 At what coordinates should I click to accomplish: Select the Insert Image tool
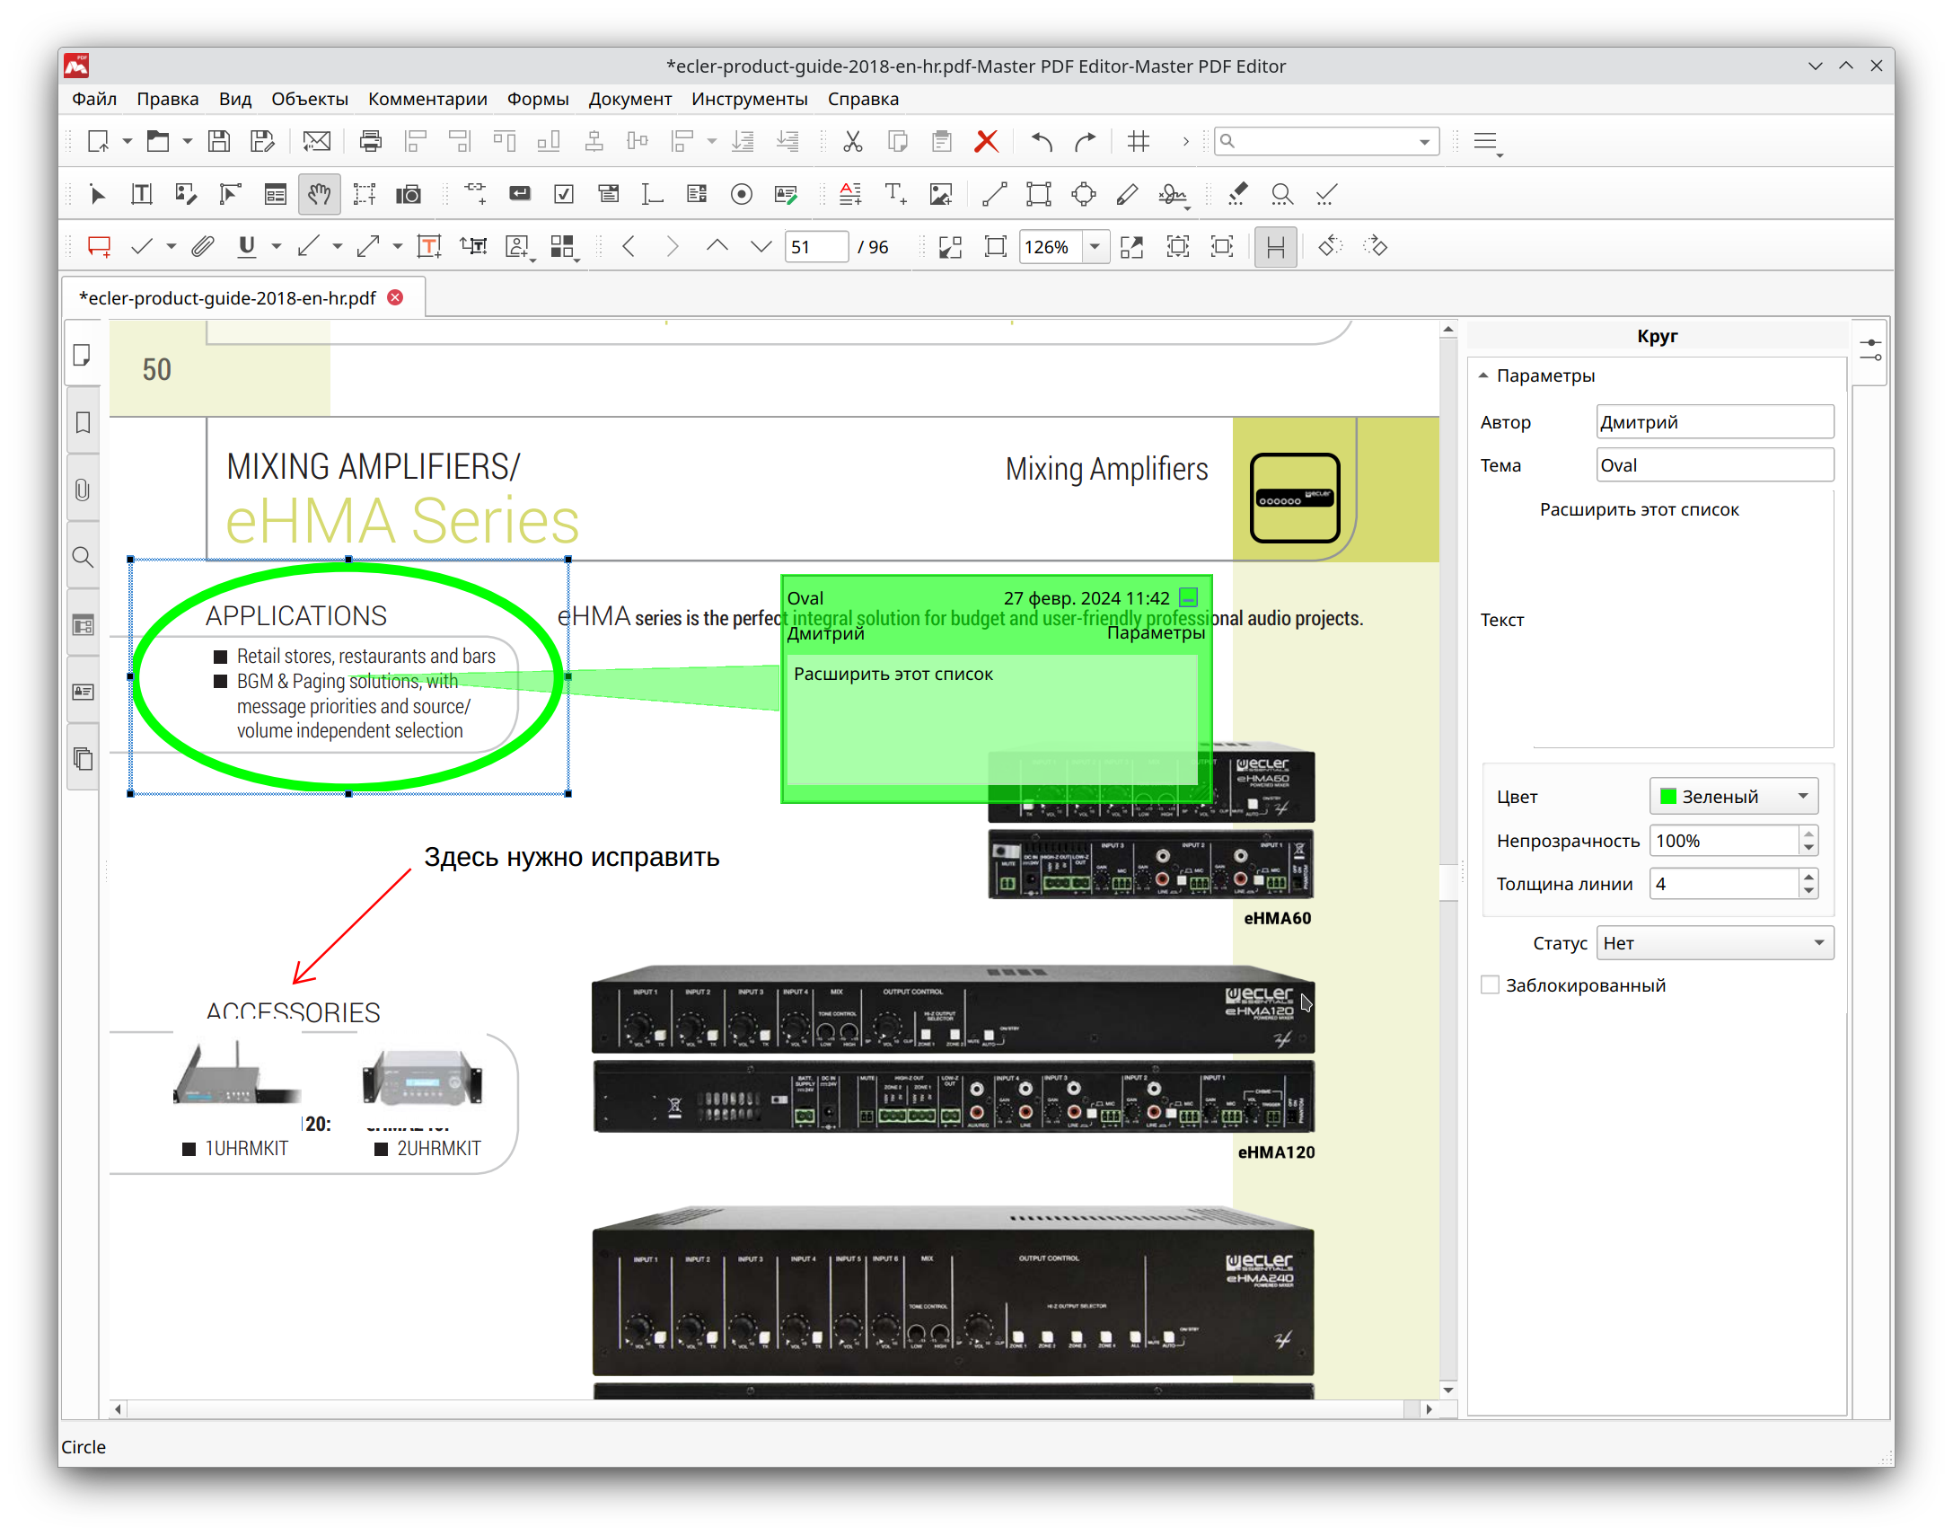[x=941, y=194]
